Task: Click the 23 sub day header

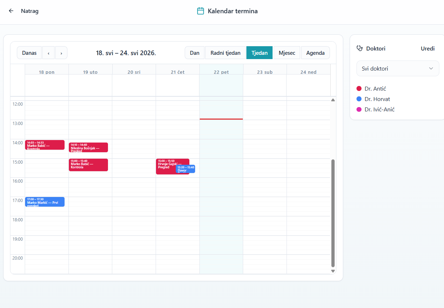Action: [x=265, y=72]
